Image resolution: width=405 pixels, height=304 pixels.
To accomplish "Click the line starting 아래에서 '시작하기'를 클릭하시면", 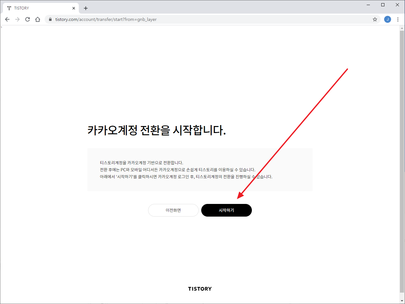I will coord(186,177).
